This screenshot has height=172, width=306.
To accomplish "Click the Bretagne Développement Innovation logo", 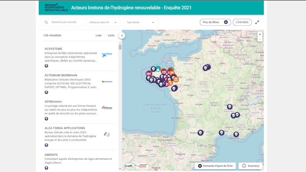I will click(x=142, y=166).
